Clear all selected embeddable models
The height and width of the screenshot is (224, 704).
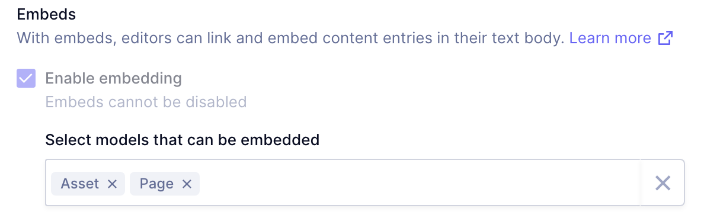663,183
